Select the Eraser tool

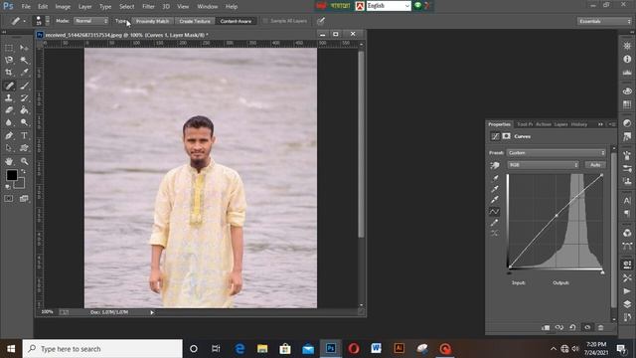coord(9,110)
